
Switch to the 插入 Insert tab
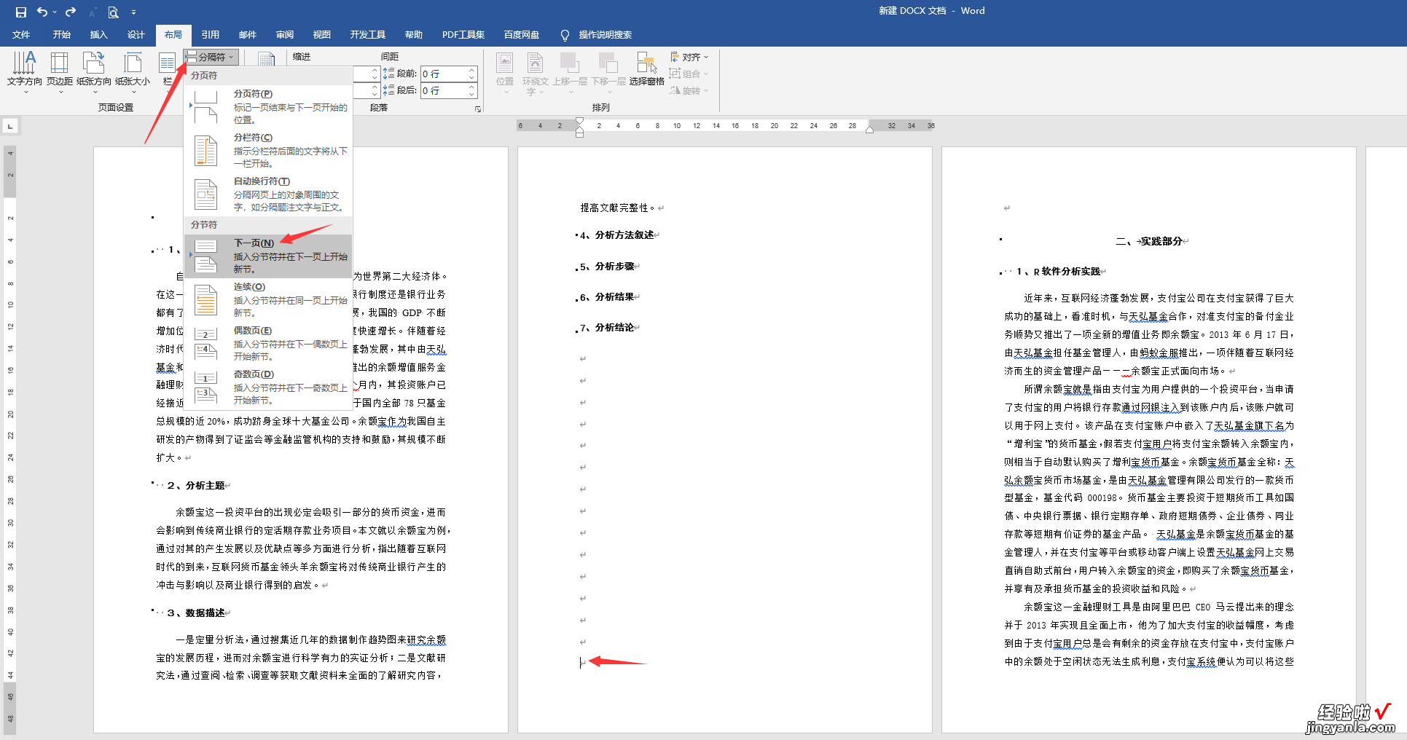click(98, 35)
